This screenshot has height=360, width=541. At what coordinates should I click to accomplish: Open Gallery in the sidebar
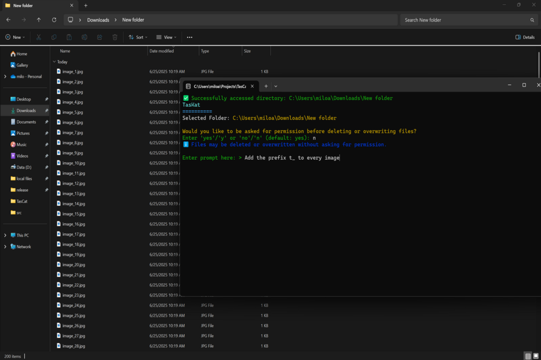tap(19, 65)
